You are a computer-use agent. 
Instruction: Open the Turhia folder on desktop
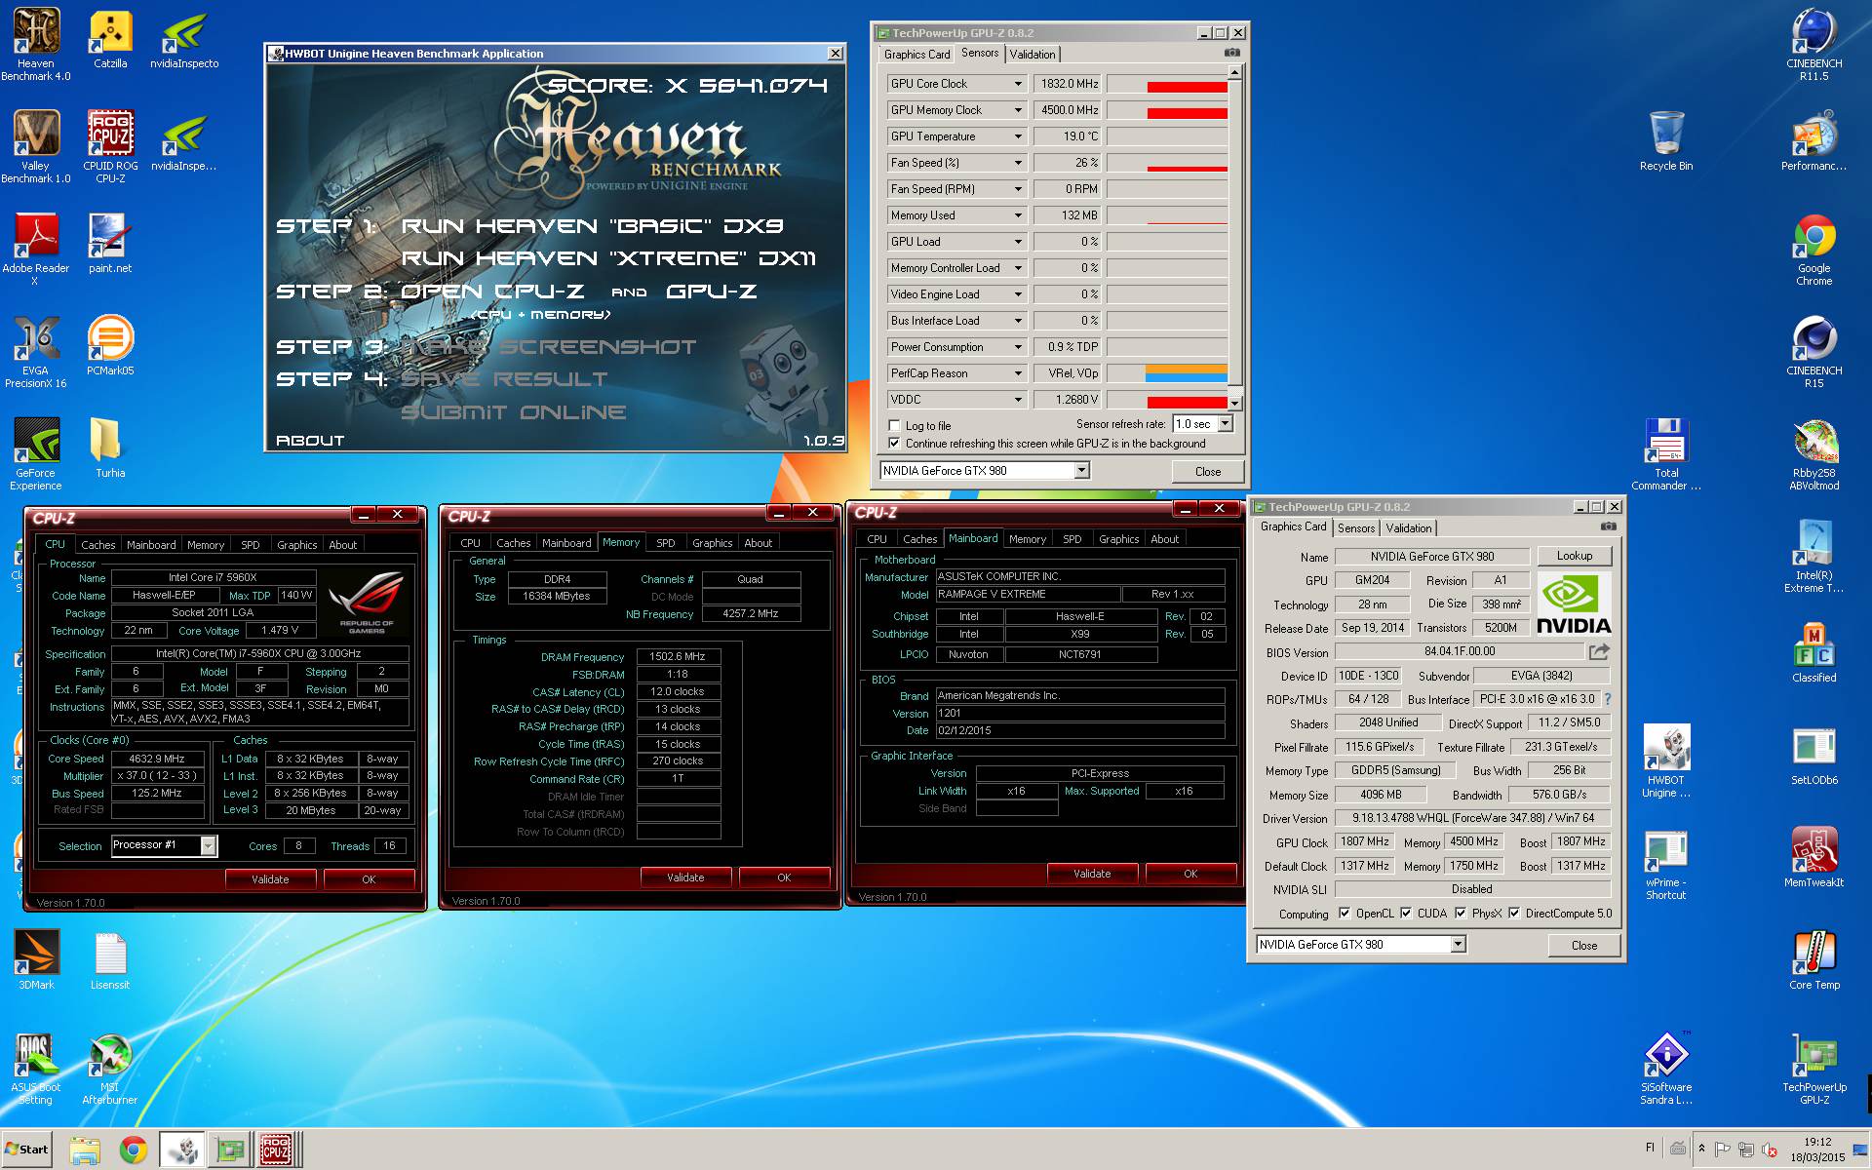(x=110, y=448)
